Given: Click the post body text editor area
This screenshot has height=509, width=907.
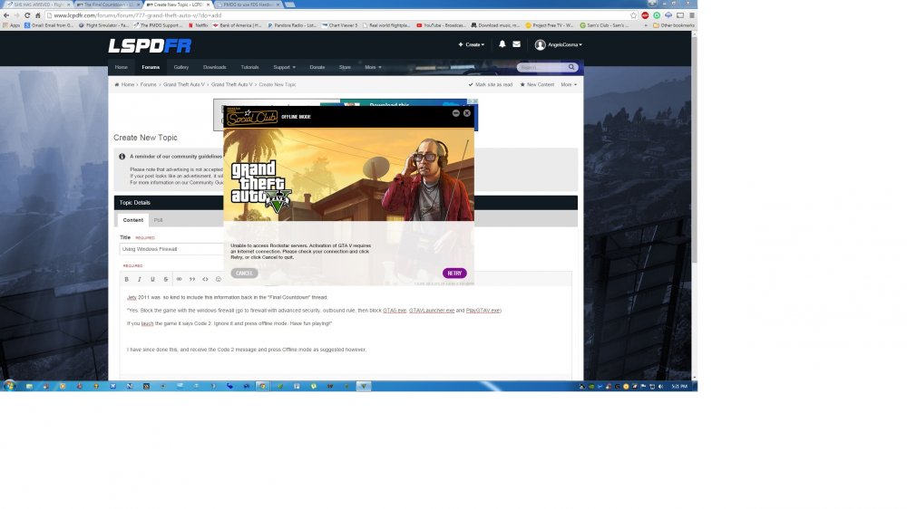Looking at the screenshot, I should (x=346, y=332).
